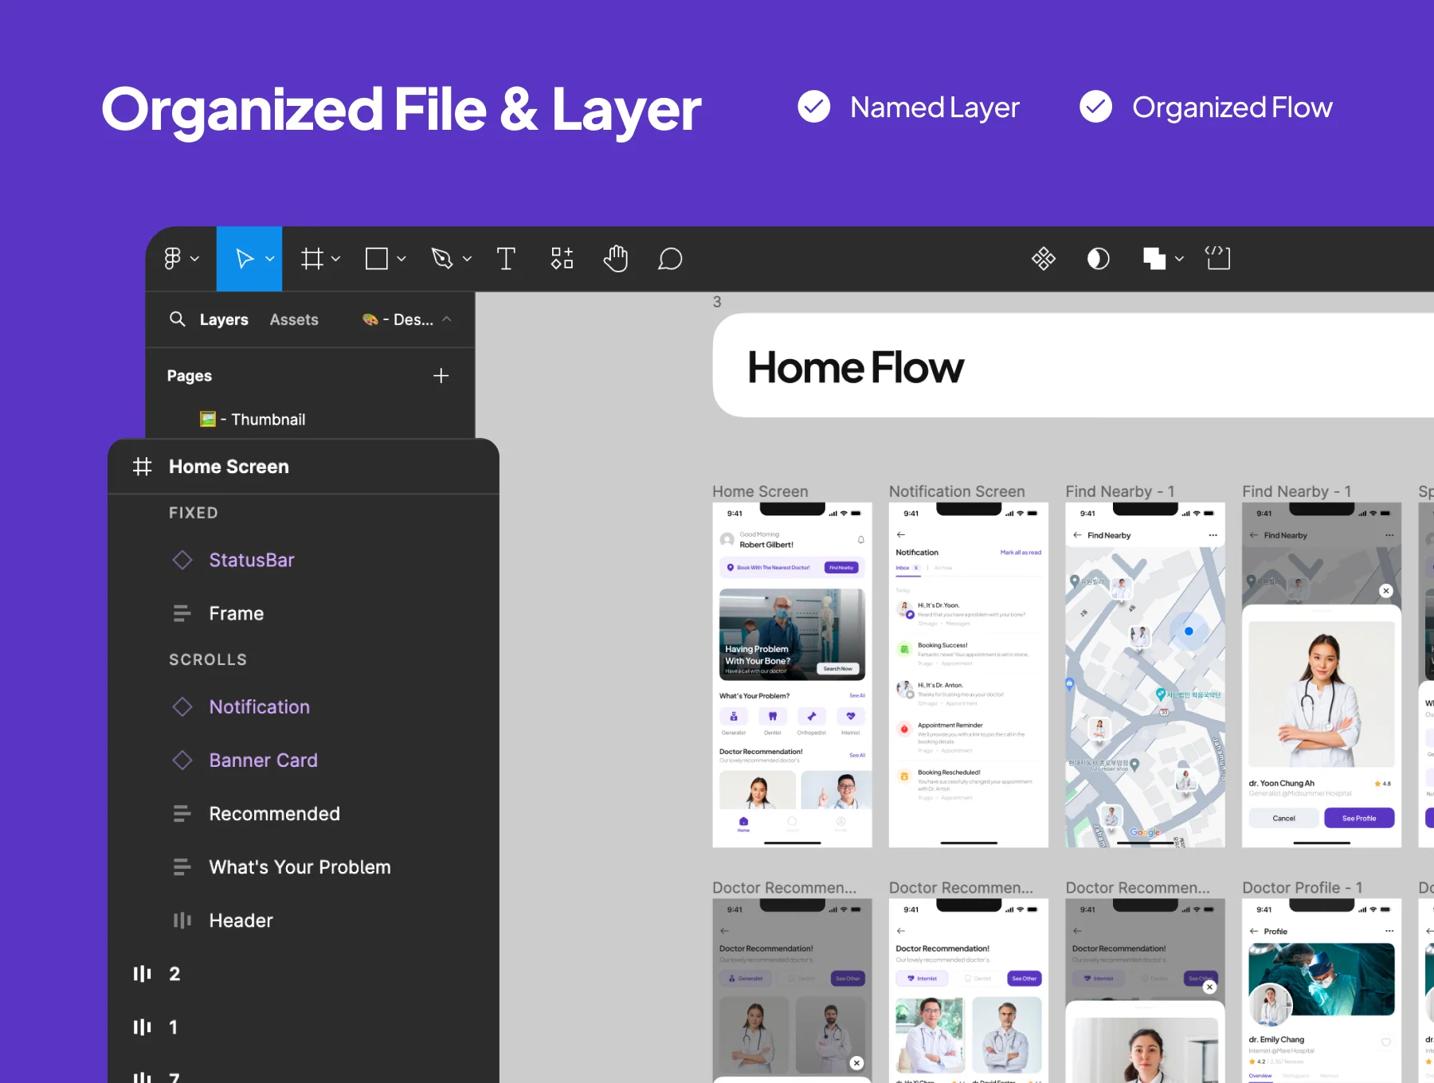This screenshot has width=1434, height=1083.
Task: Click the Notification diamond instance icon
Action: click(182, 706)
